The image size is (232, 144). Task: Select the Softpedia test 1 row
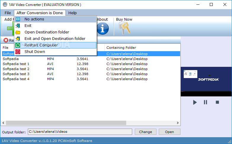(x=91, y=64)
